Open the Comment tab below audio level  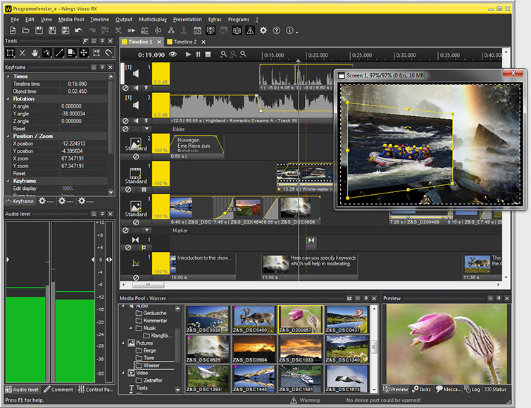(61, 389)
